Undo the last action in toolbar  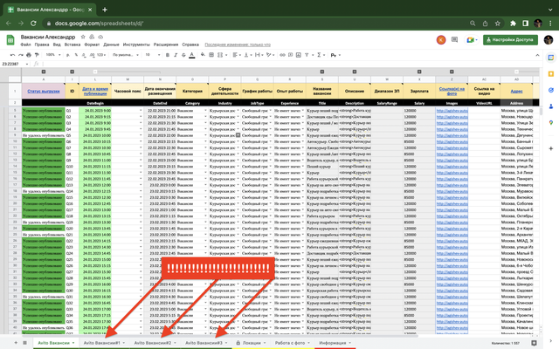(13, 55)
